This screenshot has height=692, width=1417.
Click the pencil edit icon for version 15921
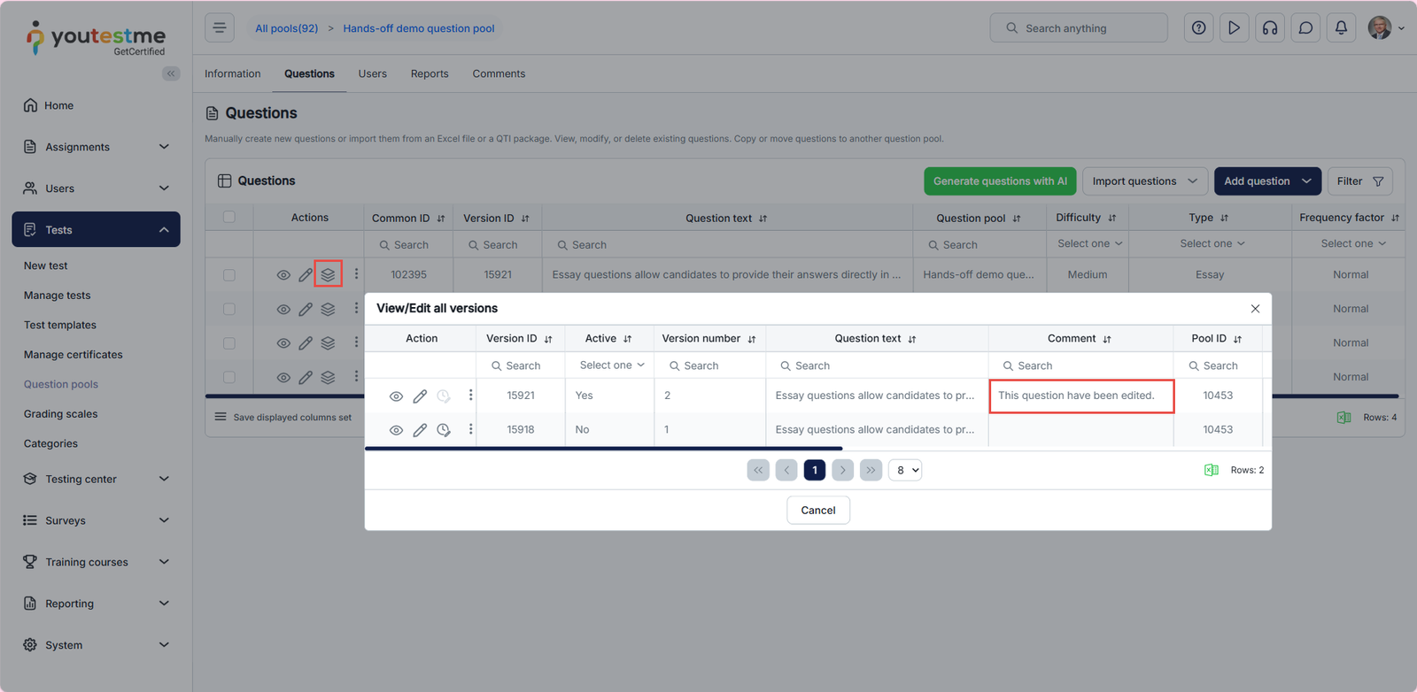420,396
